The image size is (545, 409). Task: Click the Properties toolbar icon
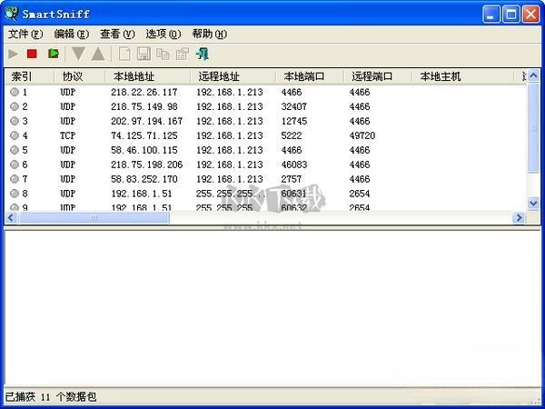click(x=183, y=54)
